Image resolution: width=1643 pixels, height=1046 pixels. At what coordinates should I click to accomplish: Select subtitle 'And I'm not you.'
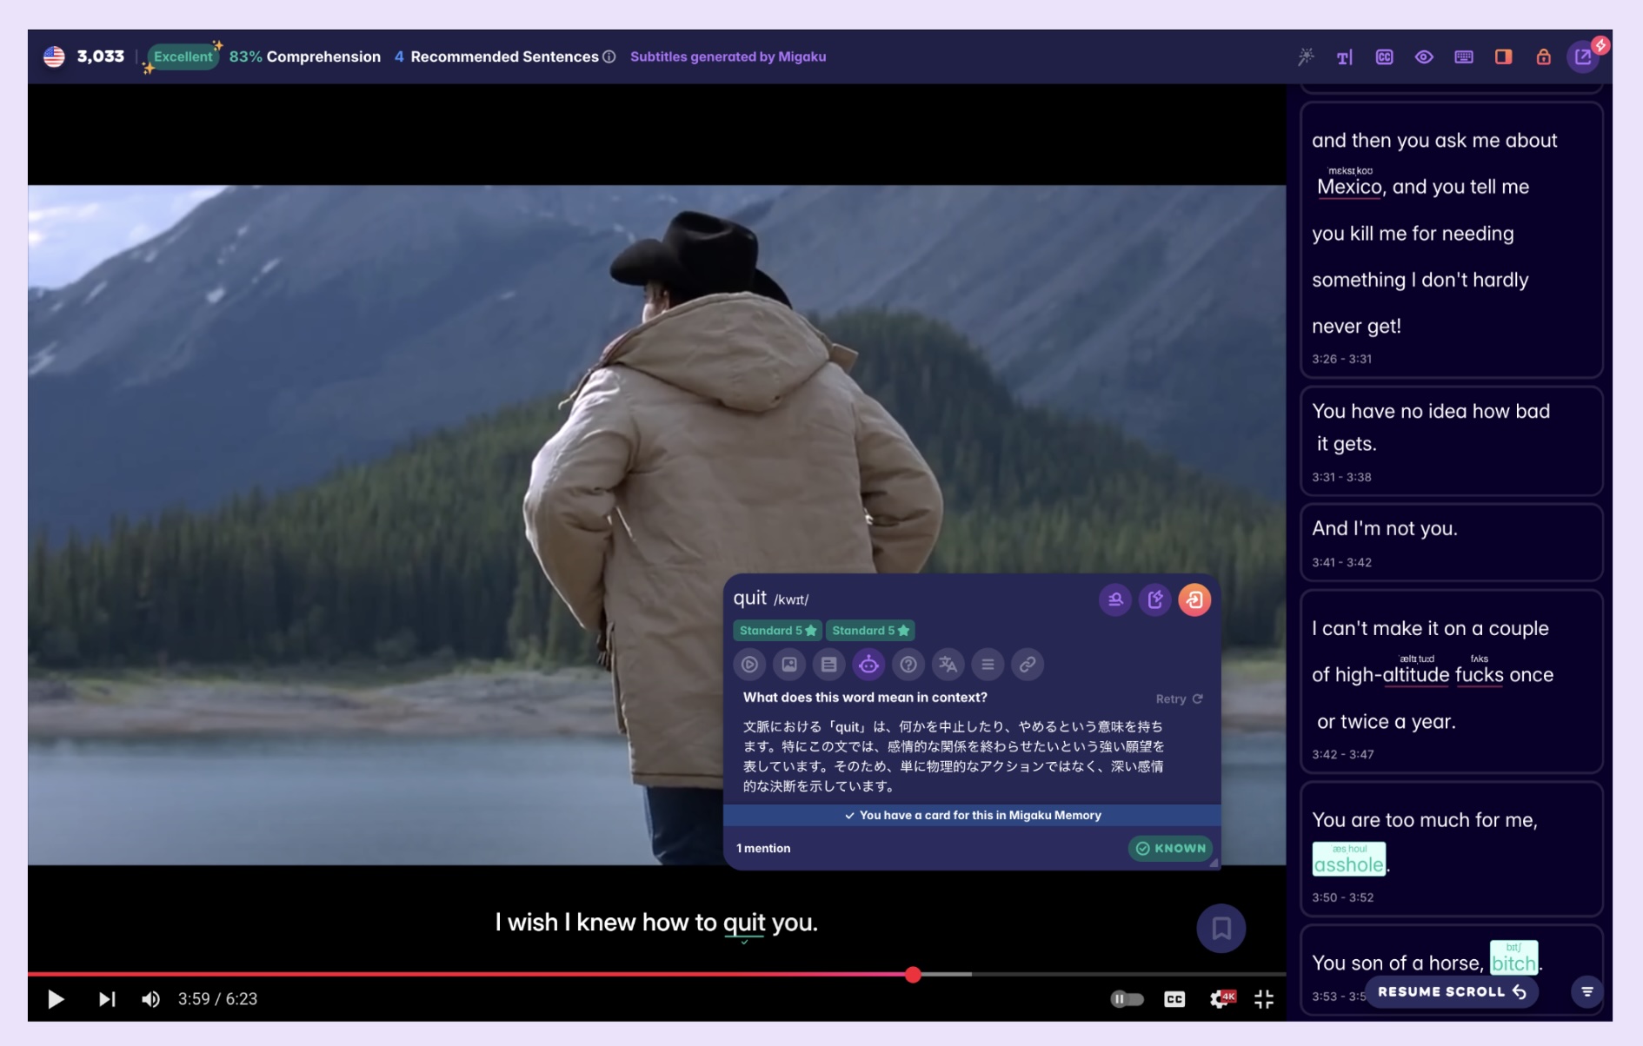pos(1451,543)
